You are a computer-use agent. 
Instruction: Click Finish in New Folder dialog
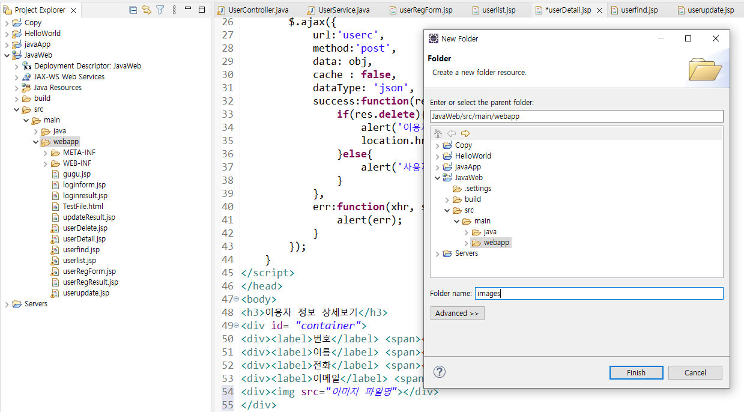(636, 372)
